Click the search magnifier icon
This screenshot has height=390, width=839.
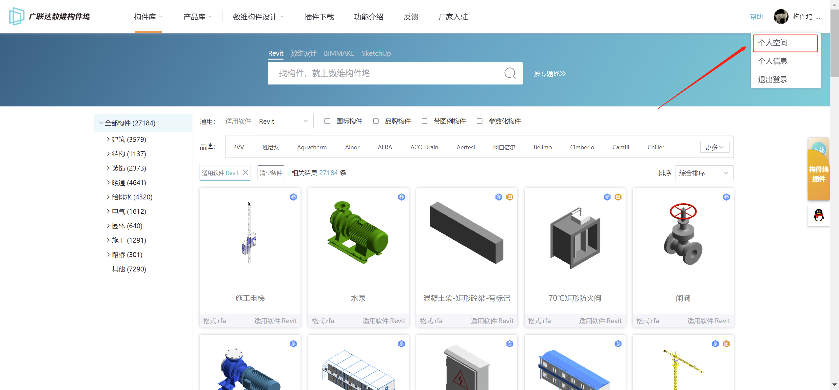coord(510,73)
